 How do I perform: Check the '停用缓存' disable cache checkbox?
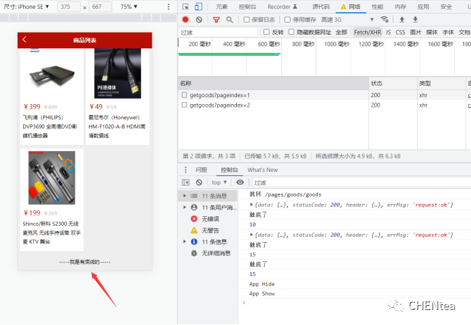(x=287, y=20)
